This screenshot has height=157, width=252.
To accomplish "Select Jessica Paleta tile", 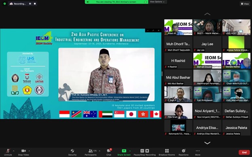I will [236, 128].
